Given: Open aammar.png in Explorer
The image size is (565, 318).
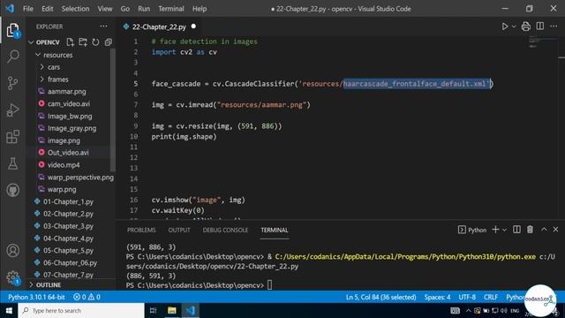Looking at the screenshot, I should click(x=67, y=92).
